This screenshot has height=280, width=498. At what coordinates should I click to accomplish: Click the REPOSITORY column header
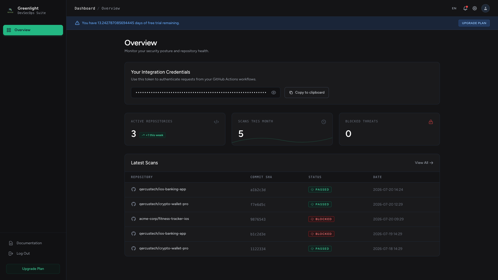tap(142, 177)
